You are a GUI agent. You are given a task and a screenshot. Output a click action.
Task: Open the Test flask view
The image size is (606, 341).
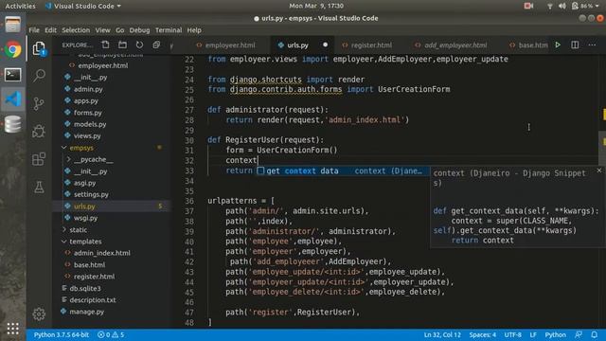[x=39, y=188]
